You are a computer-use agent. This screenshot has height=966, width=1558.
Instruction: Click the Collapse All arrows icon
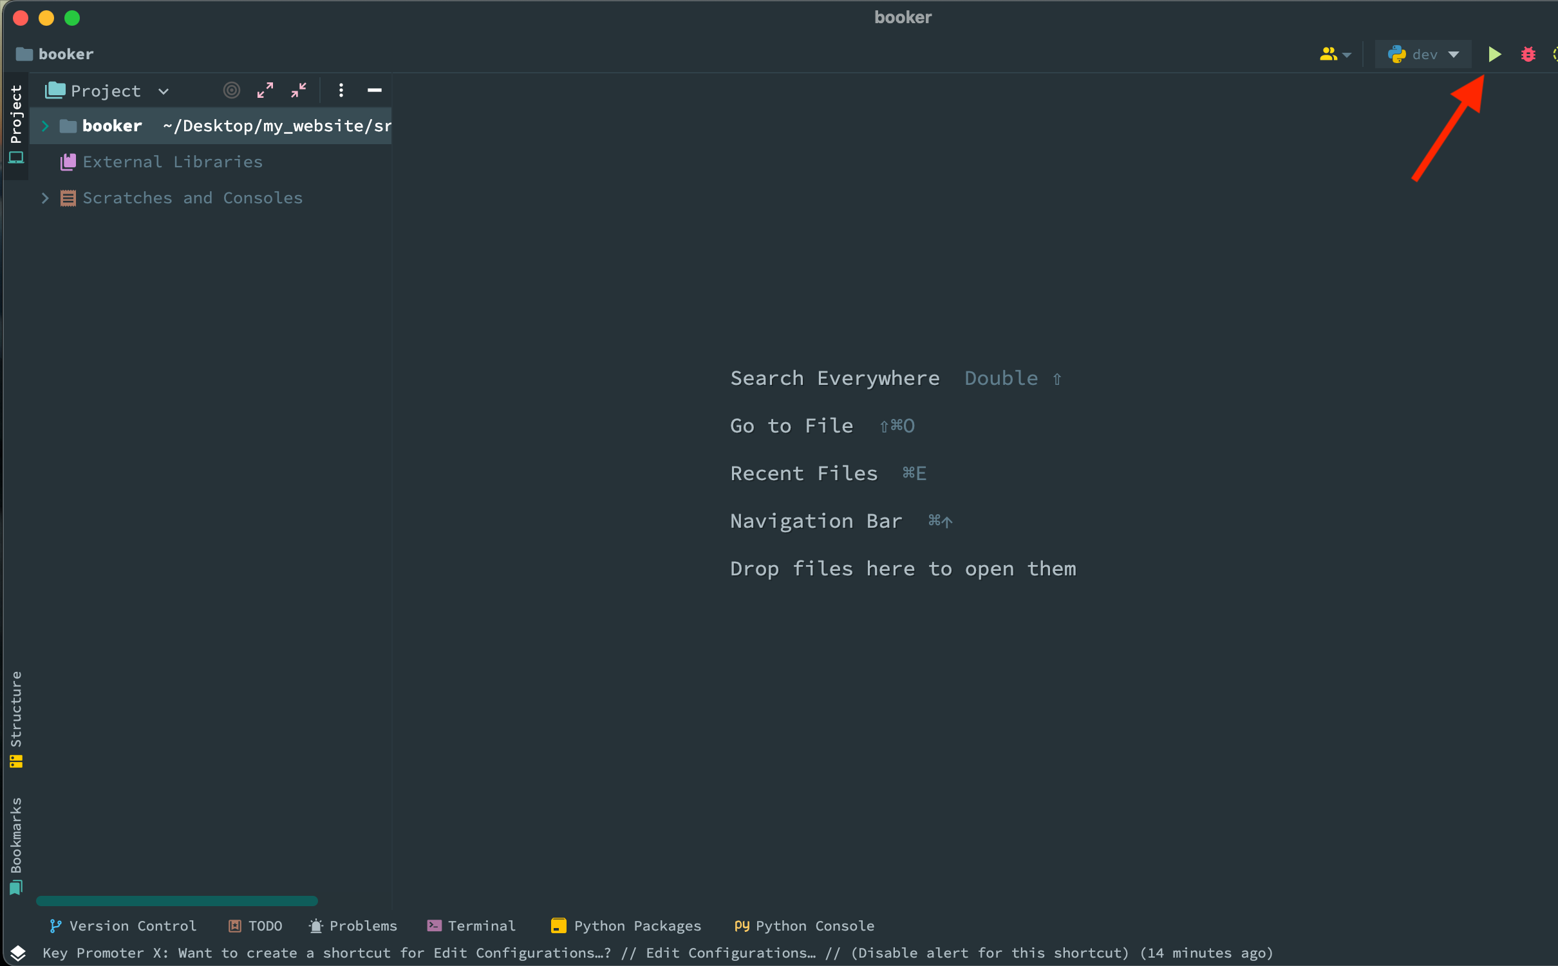(298, 90)
